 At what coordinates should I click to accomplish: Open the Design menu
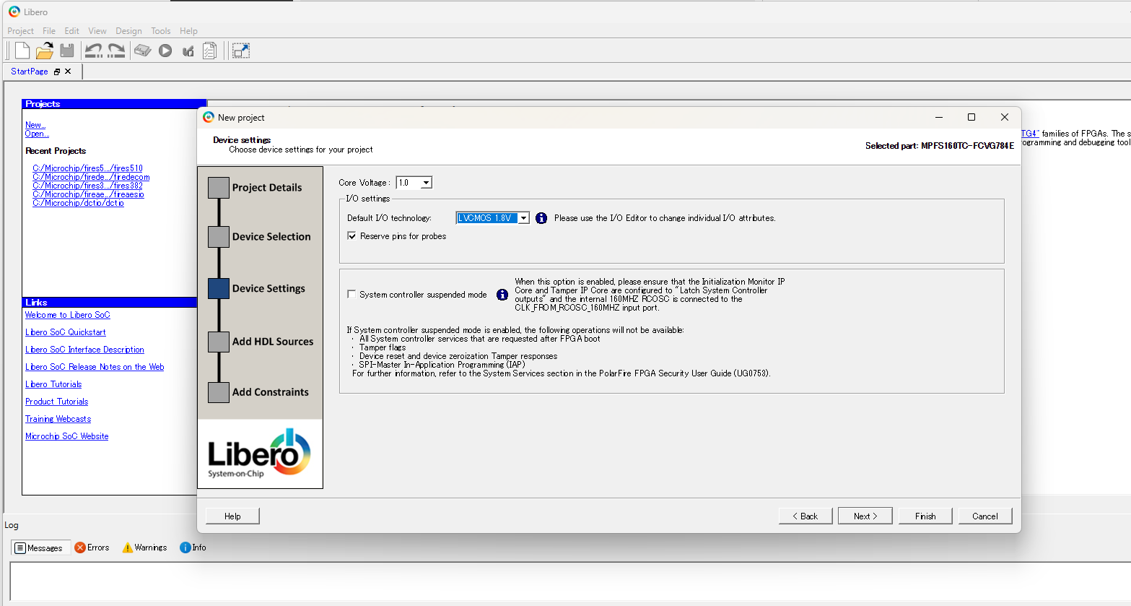point(128,31)
